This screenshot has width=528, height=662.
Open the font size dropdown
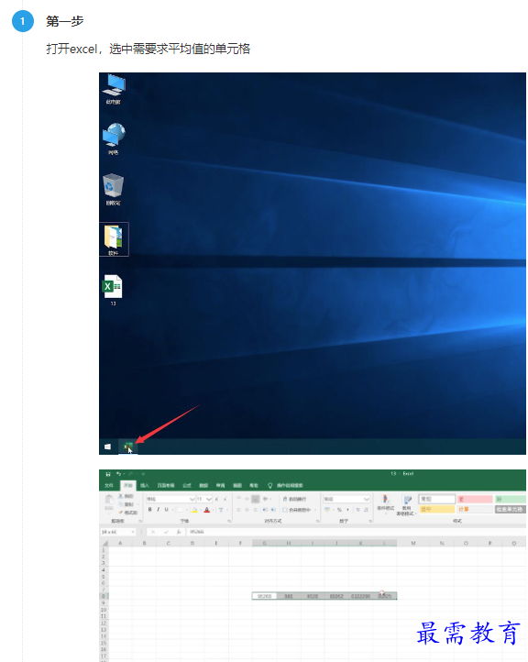click(x=208, y=499)
